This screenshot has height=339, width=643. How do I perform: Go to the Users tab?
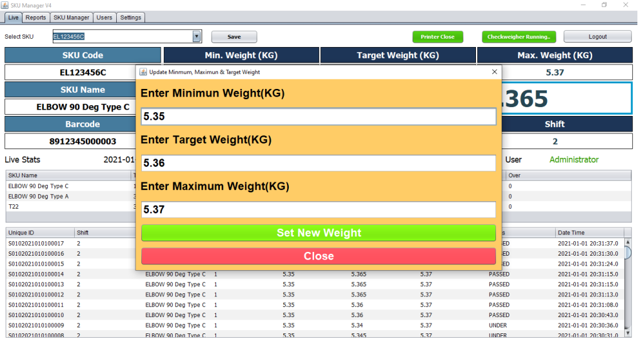[104, 18]
